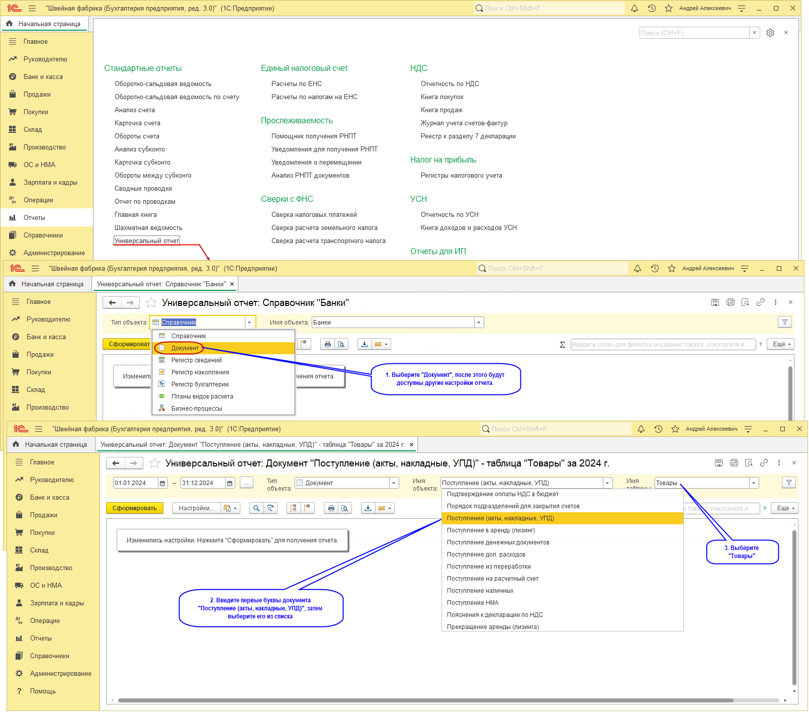Image resolution: width=809 pixels, height=712 pixels.
Task: Click the filter word field in Банки report
Action: (663, 345)
